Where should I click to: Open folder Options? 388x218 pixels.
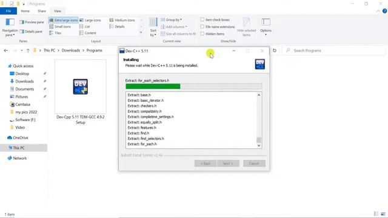(x=266, y=27)
